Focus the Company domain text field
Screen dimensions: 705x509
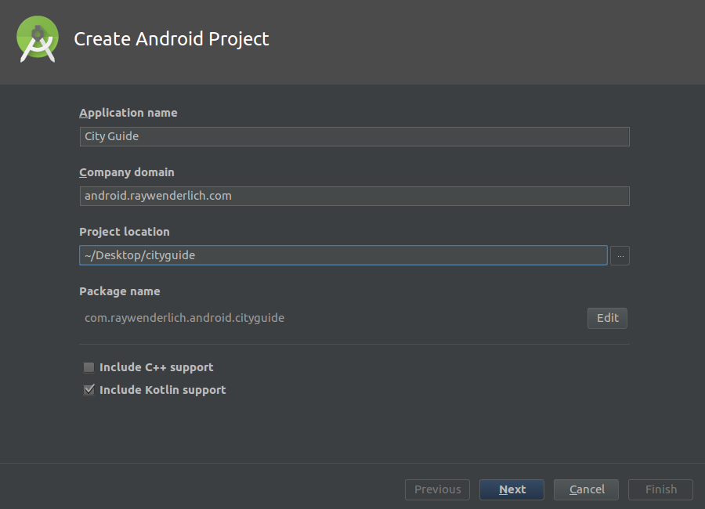pyautogui.click(x=354, y=196)
